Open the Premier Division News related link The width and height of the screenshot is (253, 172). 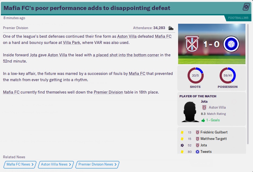(x=97, y=164)
